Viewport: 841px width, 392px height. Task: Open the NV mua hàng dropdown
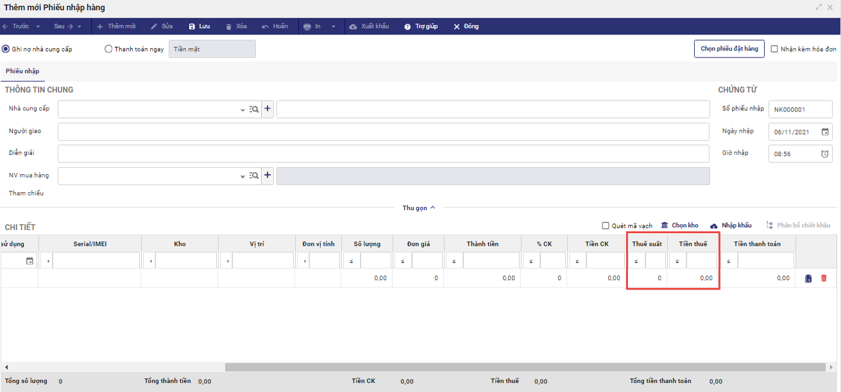tap(242, 176)
